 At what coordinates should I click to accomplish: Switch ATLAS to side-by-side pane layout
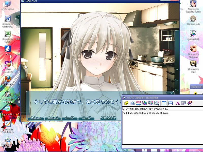164,103
